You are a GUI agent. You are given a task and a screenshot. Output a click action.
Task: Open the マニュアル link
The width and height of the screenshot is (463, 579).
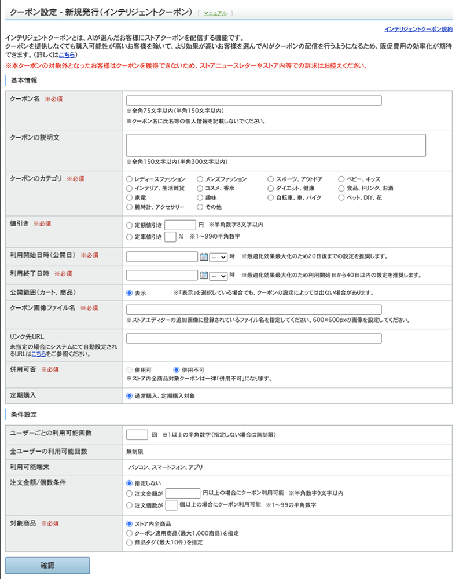tap(215, 13)
